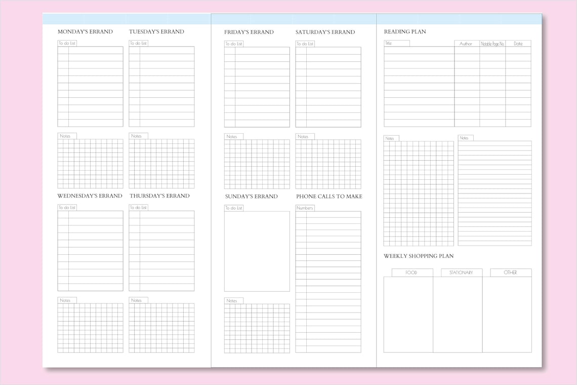Image resolution: width=577 pixels, height=385 pixels.
Task: Select the SATURDAY'S ERRAND heading
Action: coord(325,32)
